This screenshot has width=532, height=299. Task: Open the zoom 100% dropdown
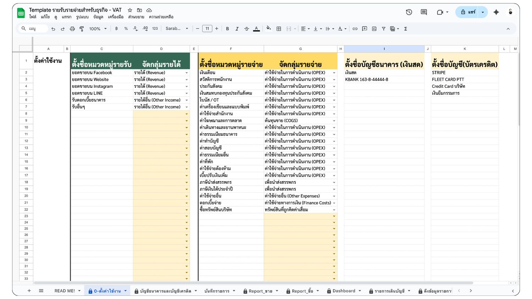98,29
